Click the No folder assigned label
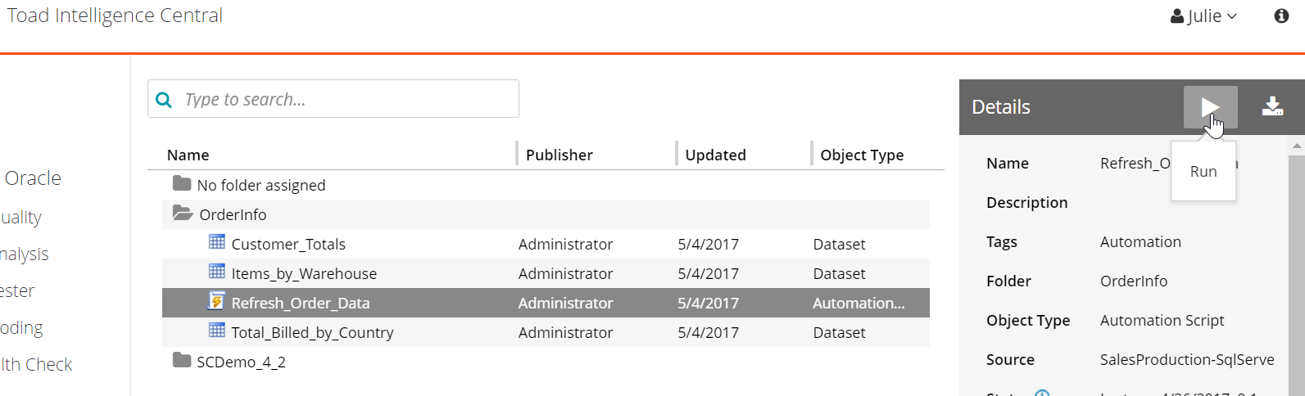This screenshot has width=1305, height=396. tap(261, 185)
